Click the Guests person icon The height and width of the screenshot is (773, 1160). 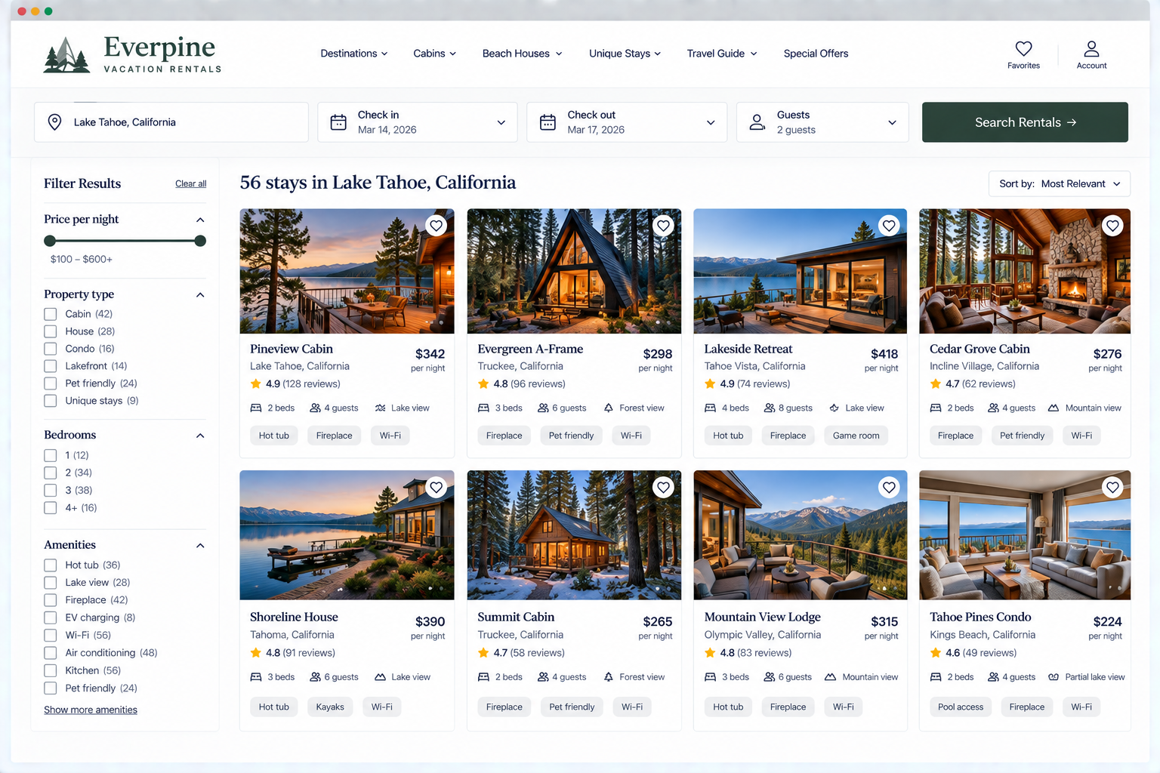tap(757, 122)
